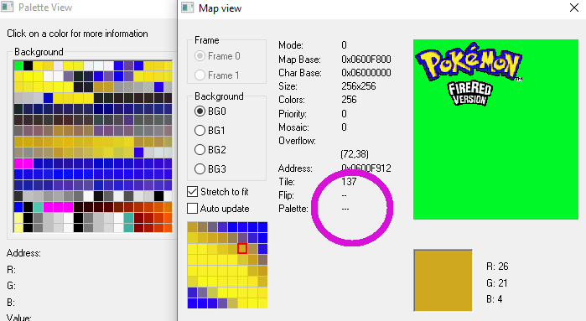
Task: Choose the BG2 background layer
Action: pos(200,150)
